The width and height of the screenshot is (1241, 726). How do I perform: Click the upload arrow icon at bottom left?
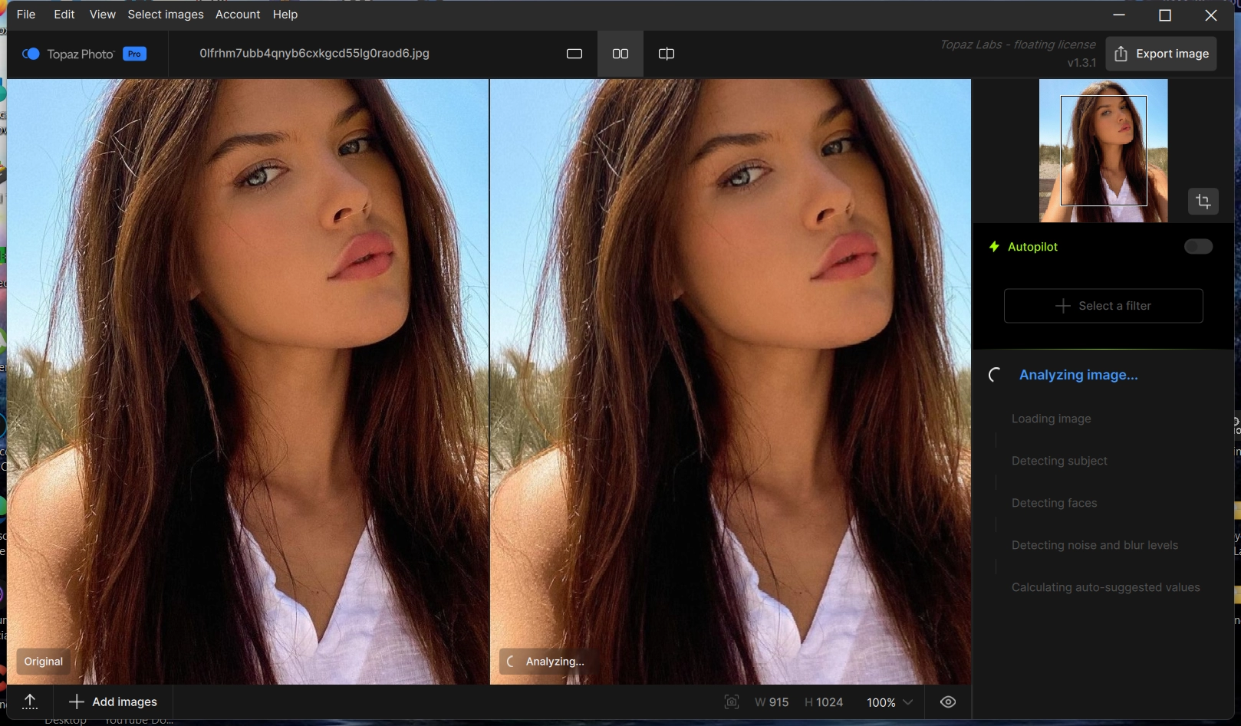coord(30,701)
